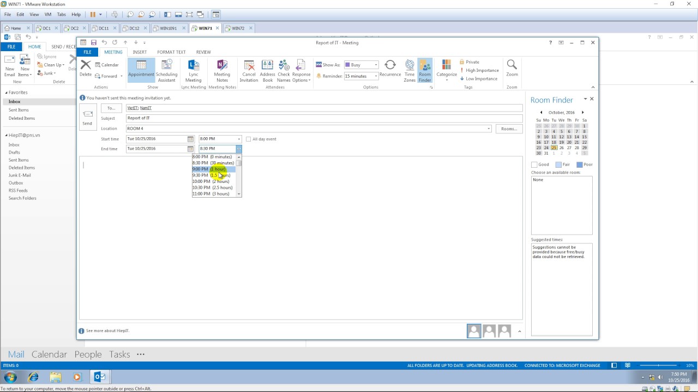Click the Zoom magnifier icon
698x392 pixels.
[512, 65]
